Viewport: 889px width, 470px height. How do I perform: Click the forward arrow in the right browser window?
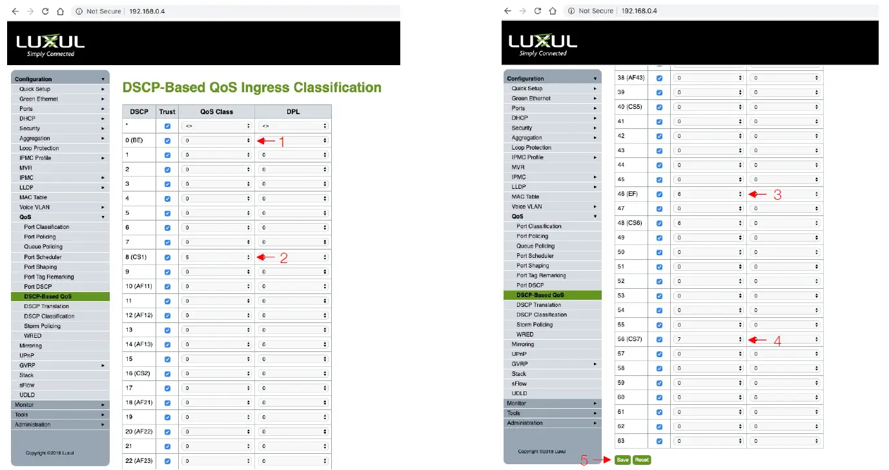coord(522,11)
